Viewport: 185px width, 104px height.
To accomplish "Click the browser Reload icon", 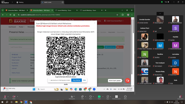I will click(x=10, y=15).
